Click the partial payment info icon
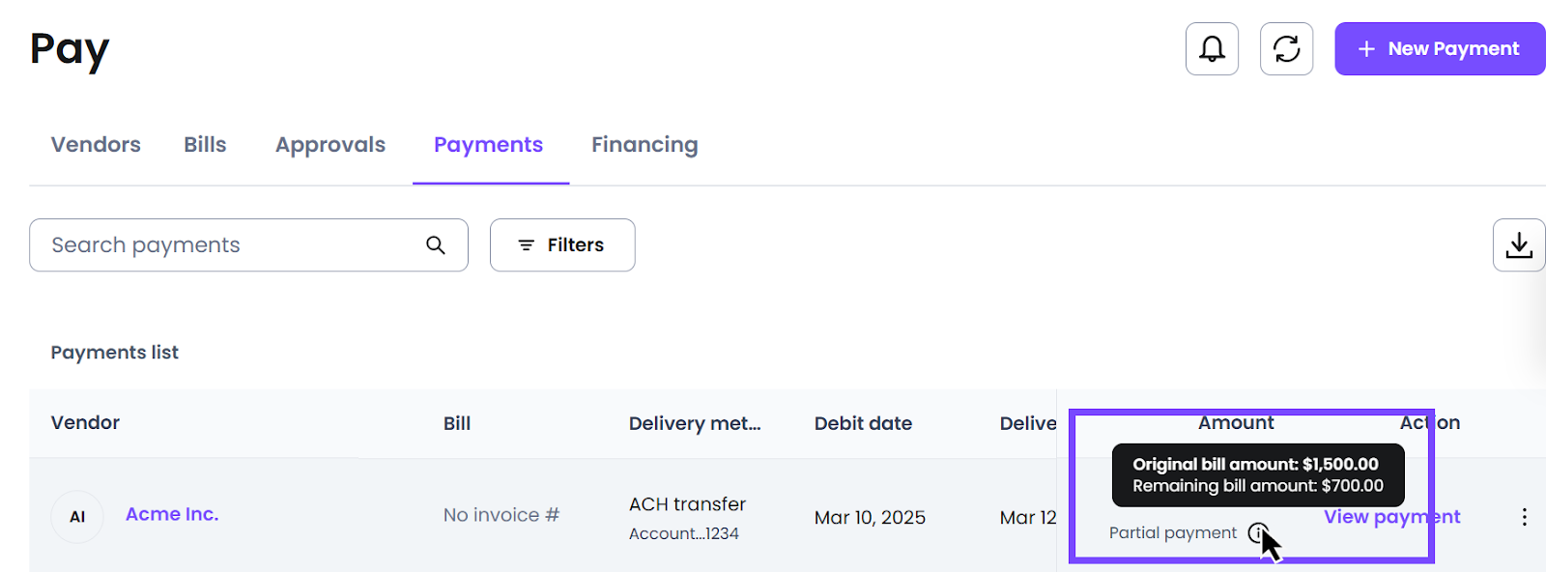This screenshot has height=572, width=1546. point(1257,532)
